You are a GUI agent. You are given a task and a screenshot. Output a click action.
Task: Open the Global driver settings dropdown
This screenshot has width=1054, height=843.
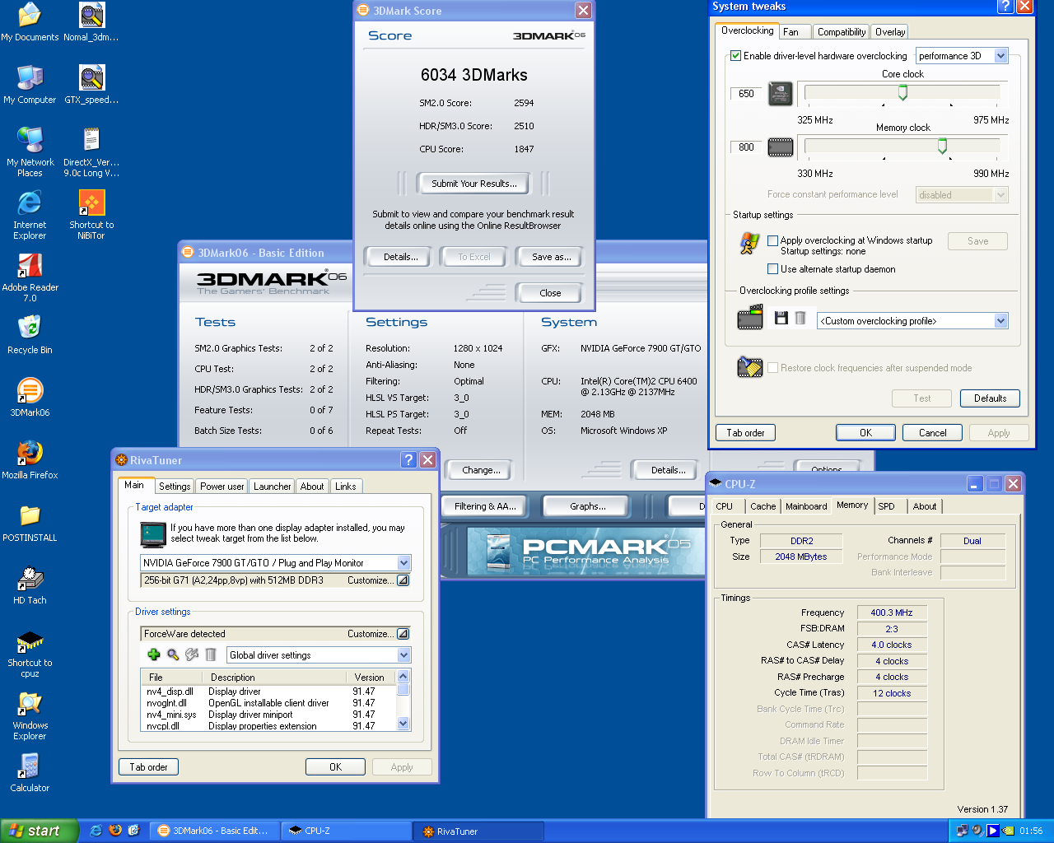pyautogui.click(x=403, y=655)
